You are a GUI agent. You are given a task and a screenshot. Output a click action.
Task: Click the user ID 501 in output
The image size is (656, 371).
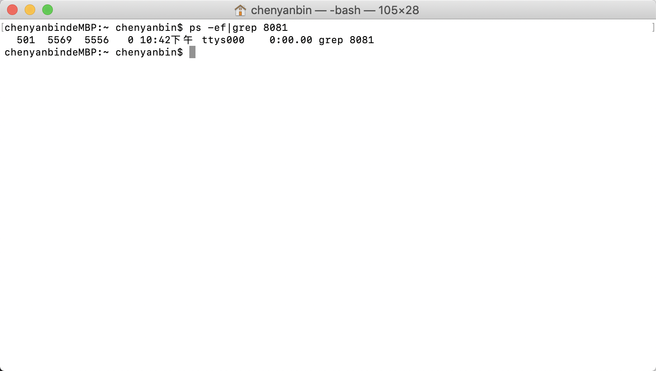[x=26, y=40]
